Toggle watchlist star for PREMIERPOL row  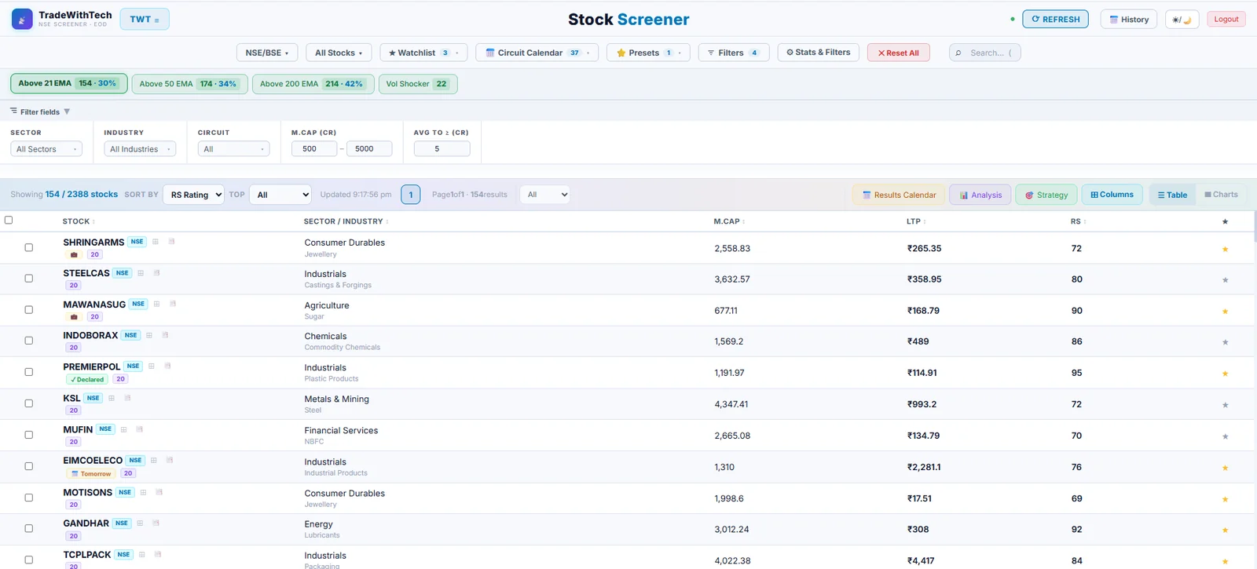(1225, 374)
